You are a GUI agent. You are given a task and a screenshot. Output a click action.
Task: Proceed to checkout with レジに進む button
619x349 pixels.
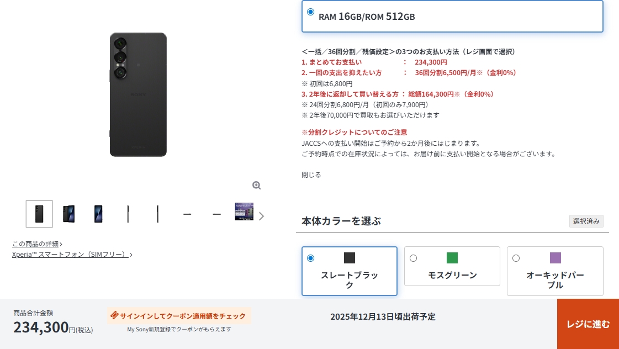point(588,324)
